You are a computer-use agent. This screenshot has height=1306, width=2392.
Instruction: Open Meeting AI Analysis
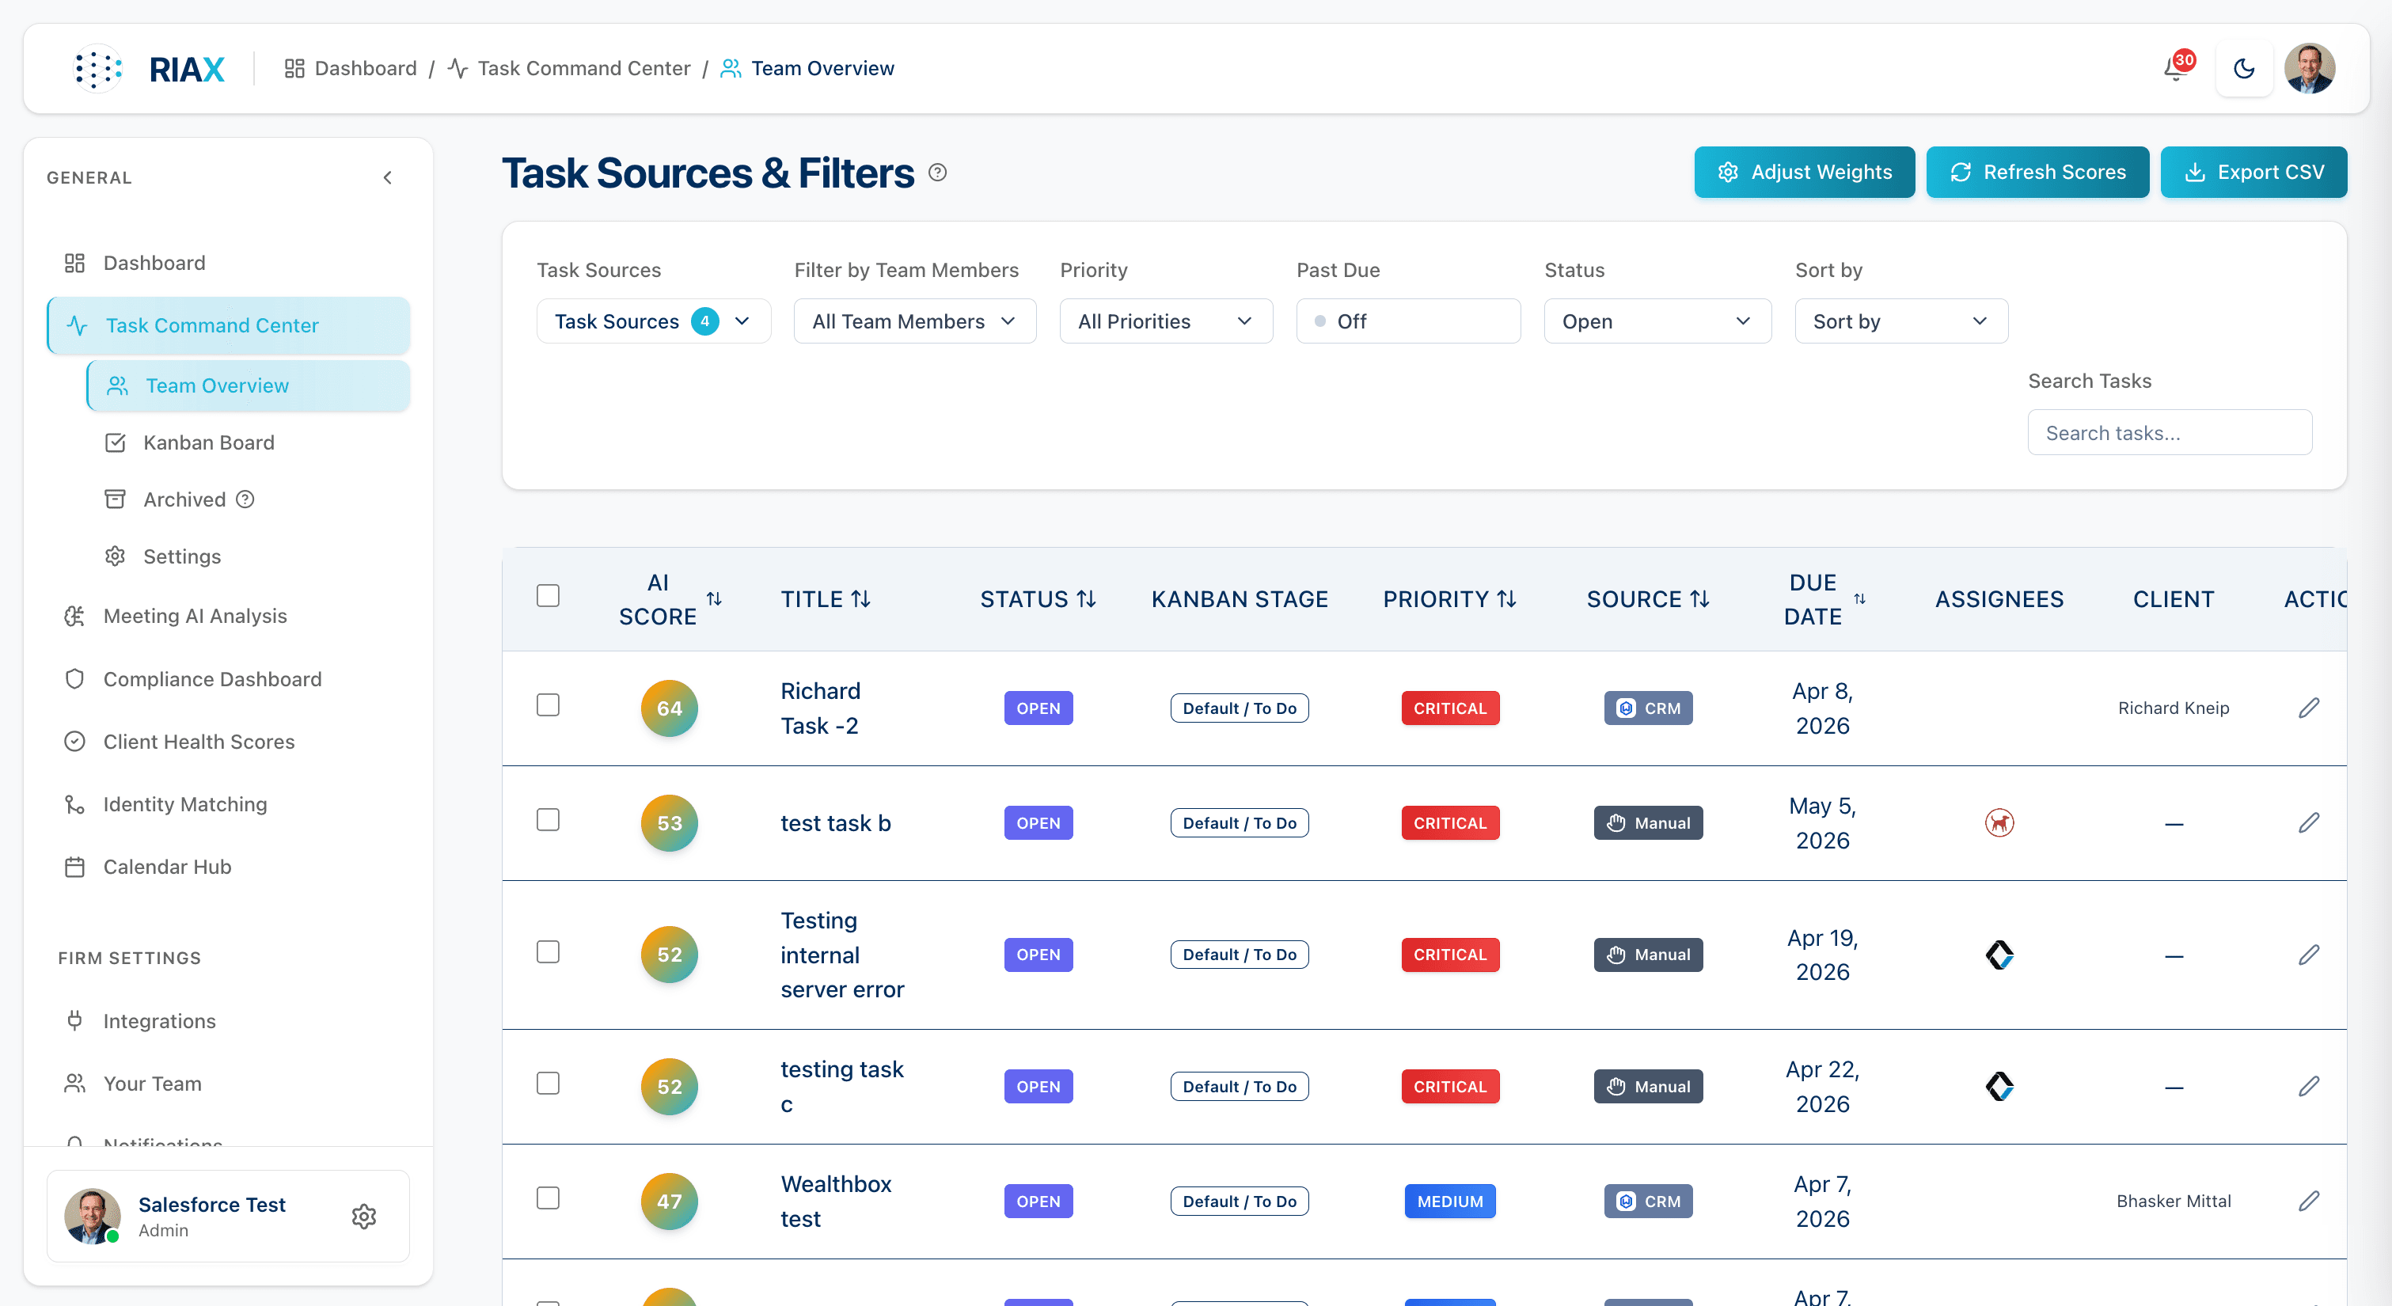tap(229, 616)
